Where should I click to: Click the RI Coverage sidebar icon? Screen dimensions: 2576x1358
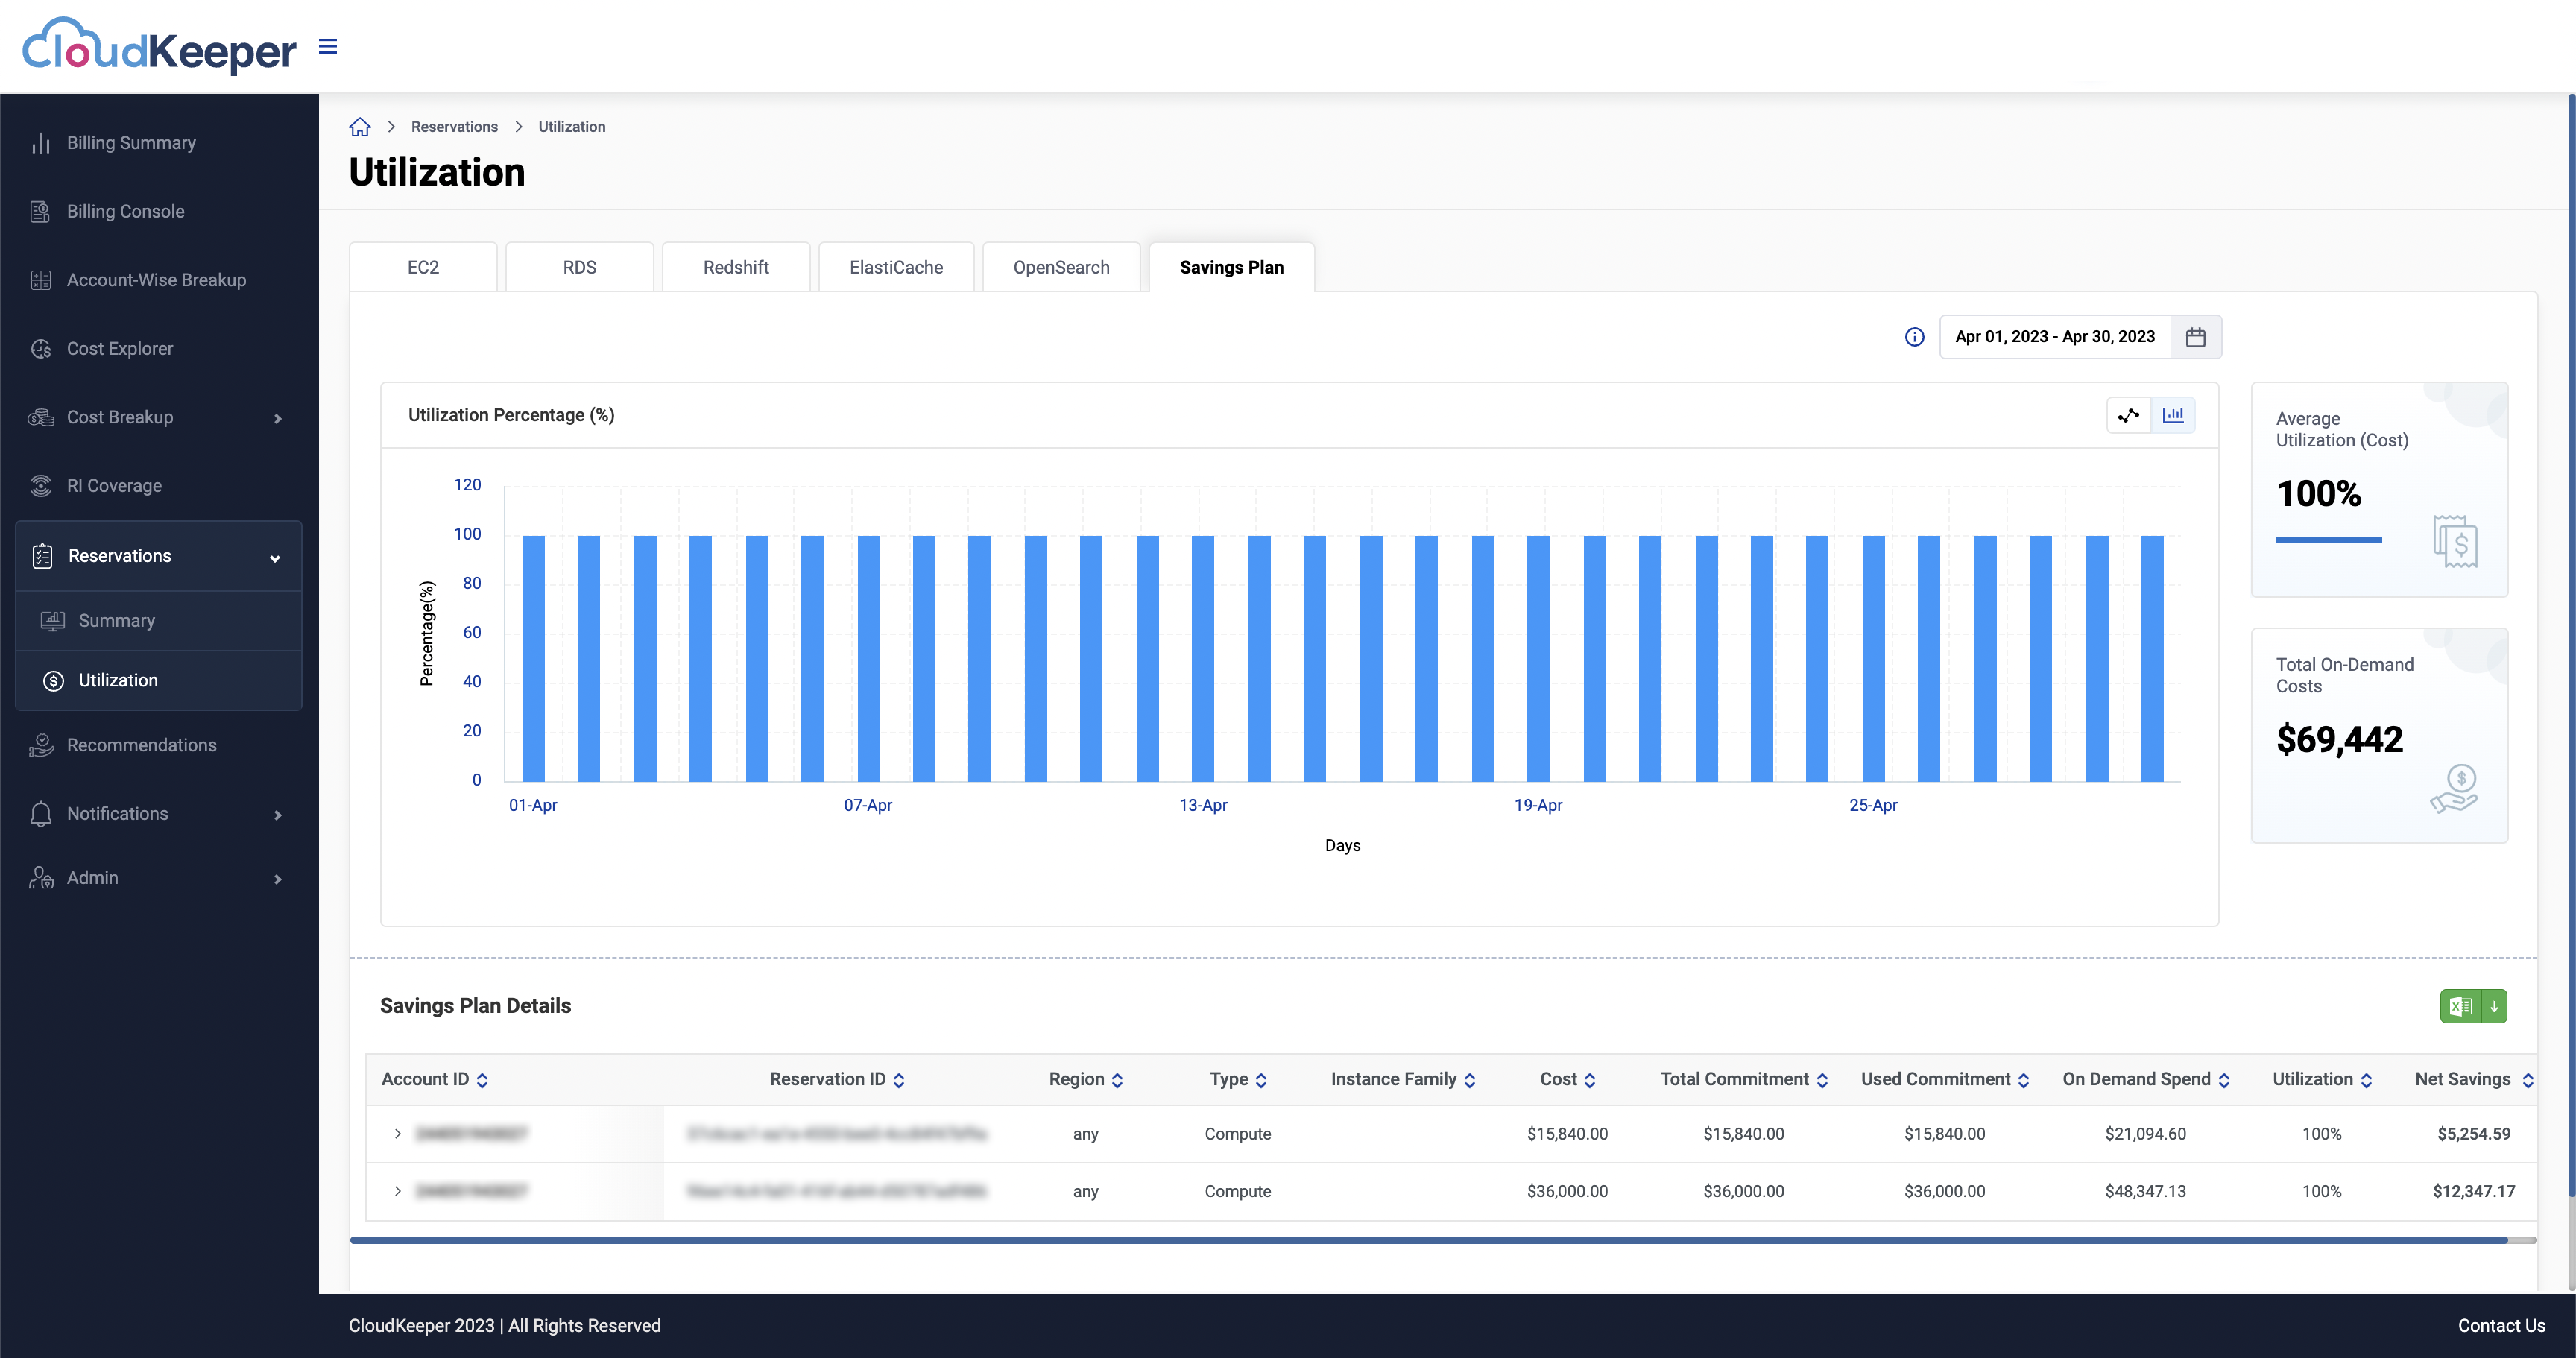[x=41, y=486]
